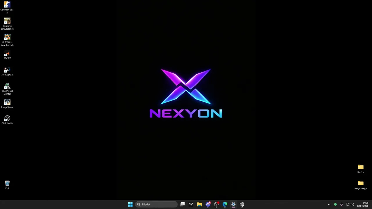The width and height of the screenshot is (372, 209).
Task: Open OBS Studio from the taskbar
Action: [x=217, y=204]
